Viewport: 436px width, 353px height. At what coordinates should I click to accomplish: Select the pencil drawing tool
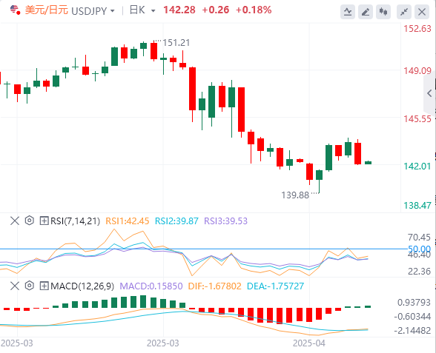[366, 12]
